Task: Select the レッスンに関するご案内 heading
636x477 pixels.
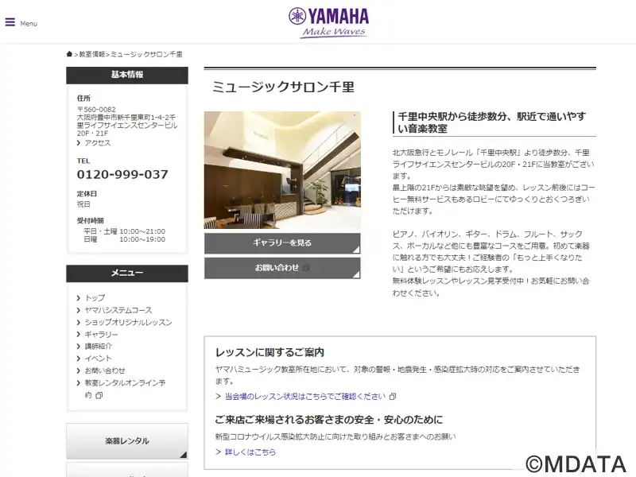Action: pyautogui.click(x=270, y=352)
